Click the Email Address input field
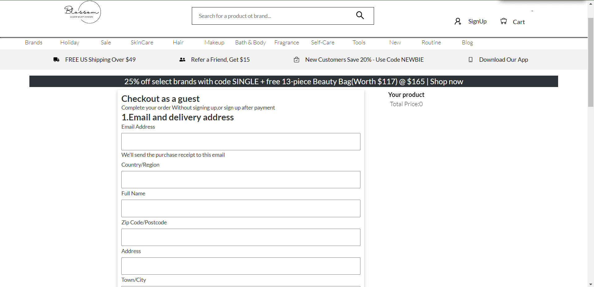This screenshot has height=287, width=594. (x=241, y=142)
